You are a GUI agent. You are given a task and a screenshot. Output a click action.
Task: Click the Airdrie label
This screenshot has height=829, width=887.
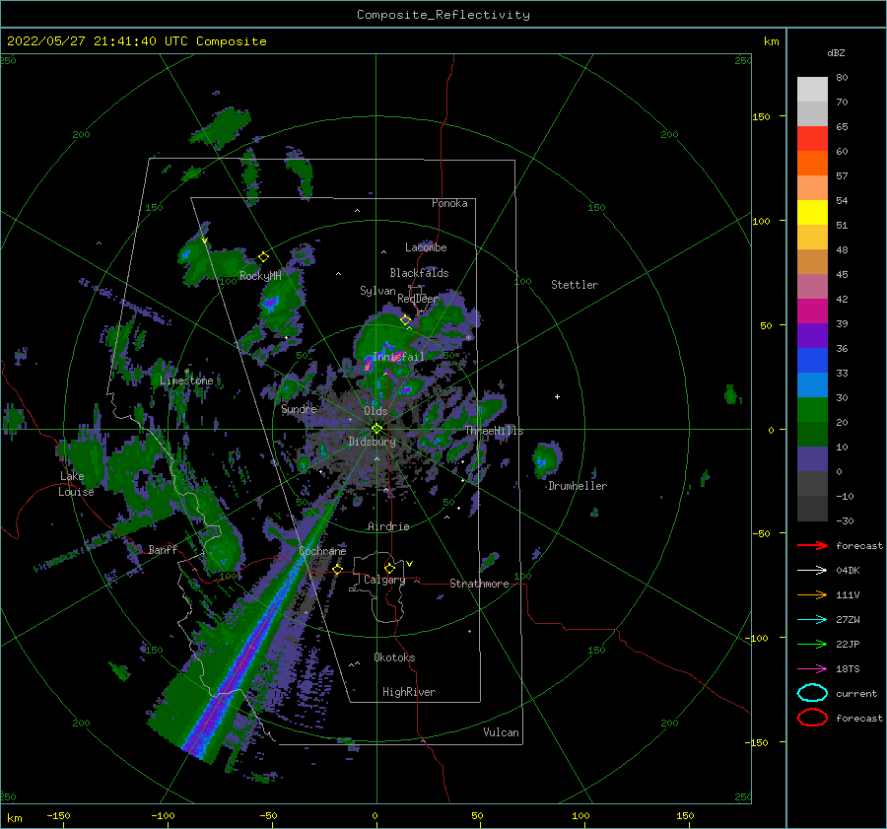(x=388, y=526)
